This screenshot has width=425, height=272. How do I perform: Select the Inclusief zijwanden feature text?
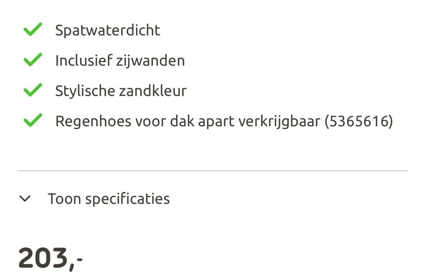click(120, 60)
